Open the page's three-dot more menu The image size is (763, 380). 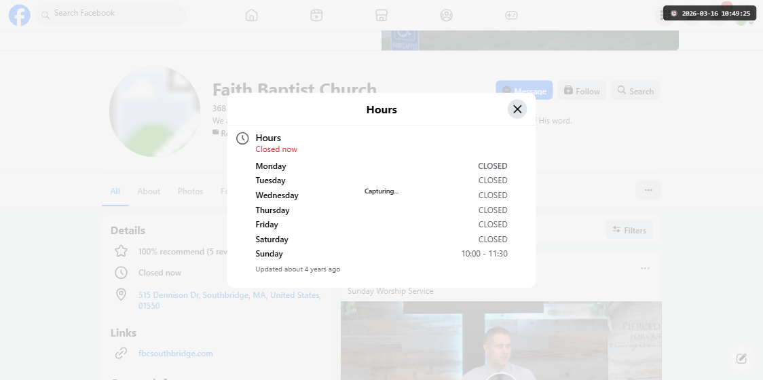(x=648, y=190)
